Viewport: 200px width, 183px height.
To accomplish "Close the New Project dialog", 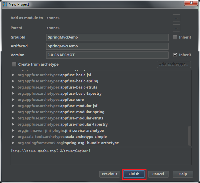I will pyautogui.click(x=191, y=3).
